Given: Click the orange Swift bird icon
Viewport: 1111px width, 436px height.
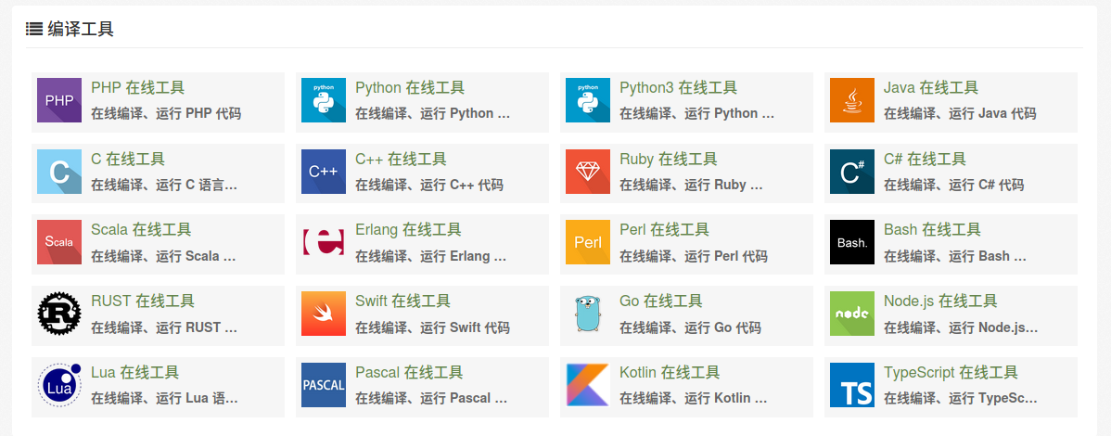Looking at the screenshot, I should pos(324,314).
